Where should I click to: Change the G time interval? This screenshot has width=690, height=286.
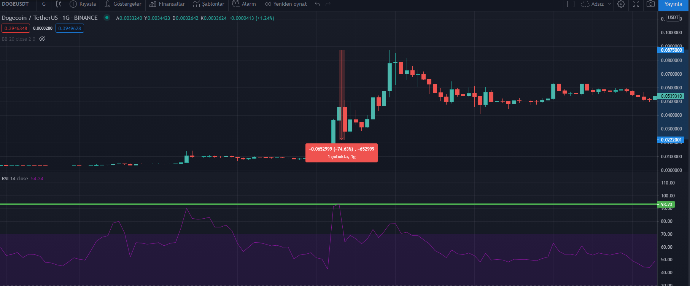44,4
